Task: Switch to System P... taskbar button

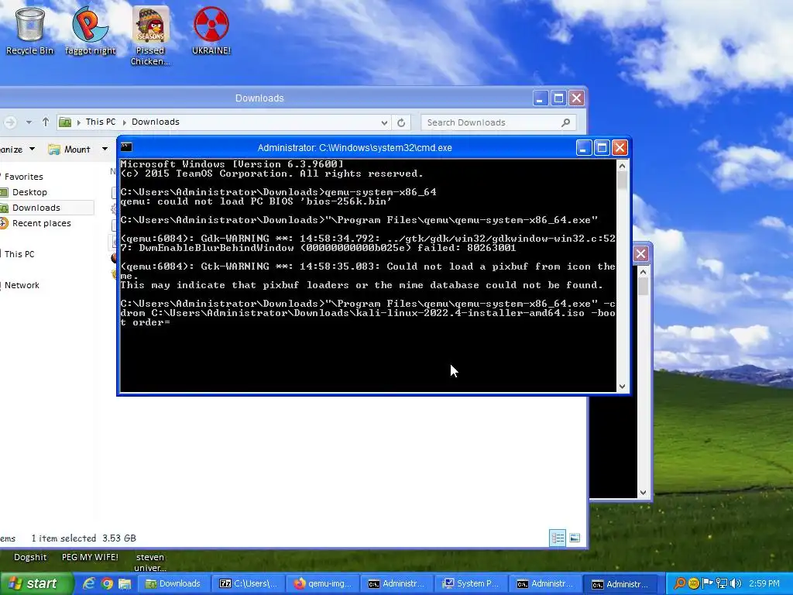Action: (471, 583)
